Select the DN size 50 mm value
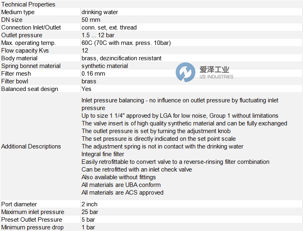Viewport: 303px width, 231px height. 91,20
